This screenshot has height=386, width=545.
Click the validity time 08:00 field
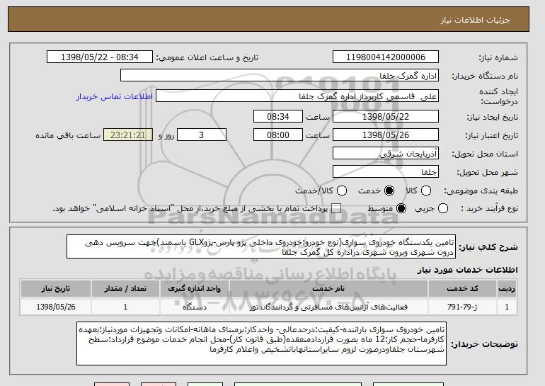tap(278, 135)
